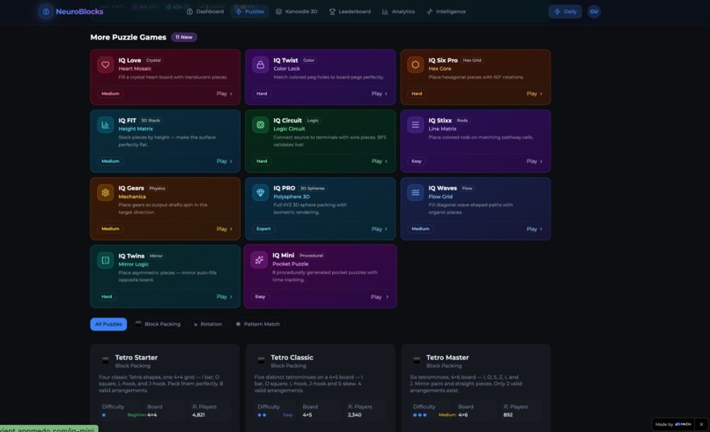This screenshot has height=432, width=710.
Task: Play the IQ FIT puzzle
Action: [x=225, y=161]
